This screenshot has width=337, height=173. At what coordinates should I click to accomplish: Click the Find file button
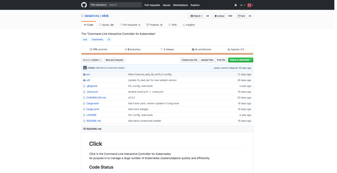tap(221, 60)
